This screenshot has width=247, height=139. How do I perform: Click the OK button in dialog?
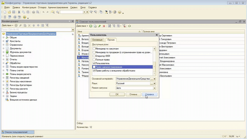(x=117, y=94)
